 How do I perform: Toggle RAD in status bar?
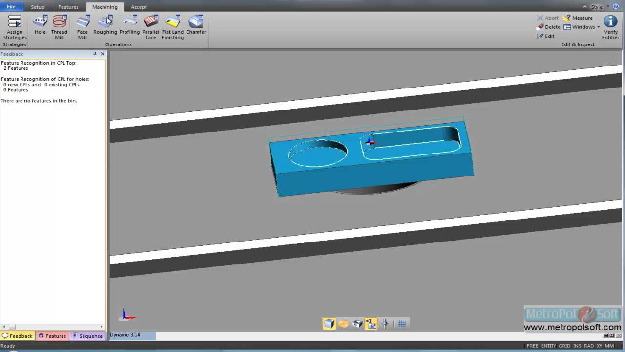pyautogui.click(x=589, y=346)
